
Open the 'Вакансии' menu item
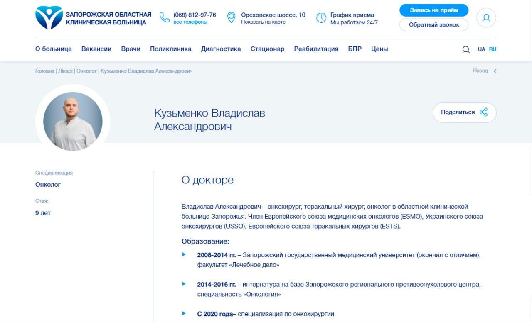pyautogui.click(x=96, y=49)
